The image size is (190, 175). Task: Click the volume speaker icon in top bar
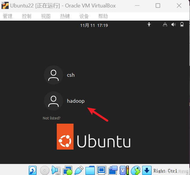coord(173,24)
